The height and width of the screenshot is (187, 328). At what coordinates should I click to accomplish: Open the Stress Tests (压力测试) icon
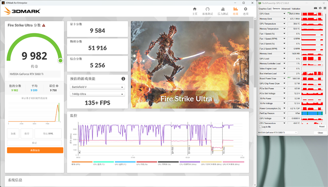click(223, 11)
